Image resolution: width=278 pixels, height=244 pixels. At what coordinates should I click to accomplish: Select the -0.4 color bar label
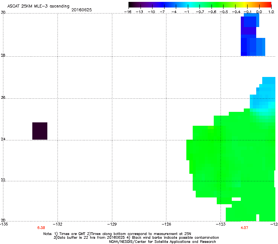point(236,12)
